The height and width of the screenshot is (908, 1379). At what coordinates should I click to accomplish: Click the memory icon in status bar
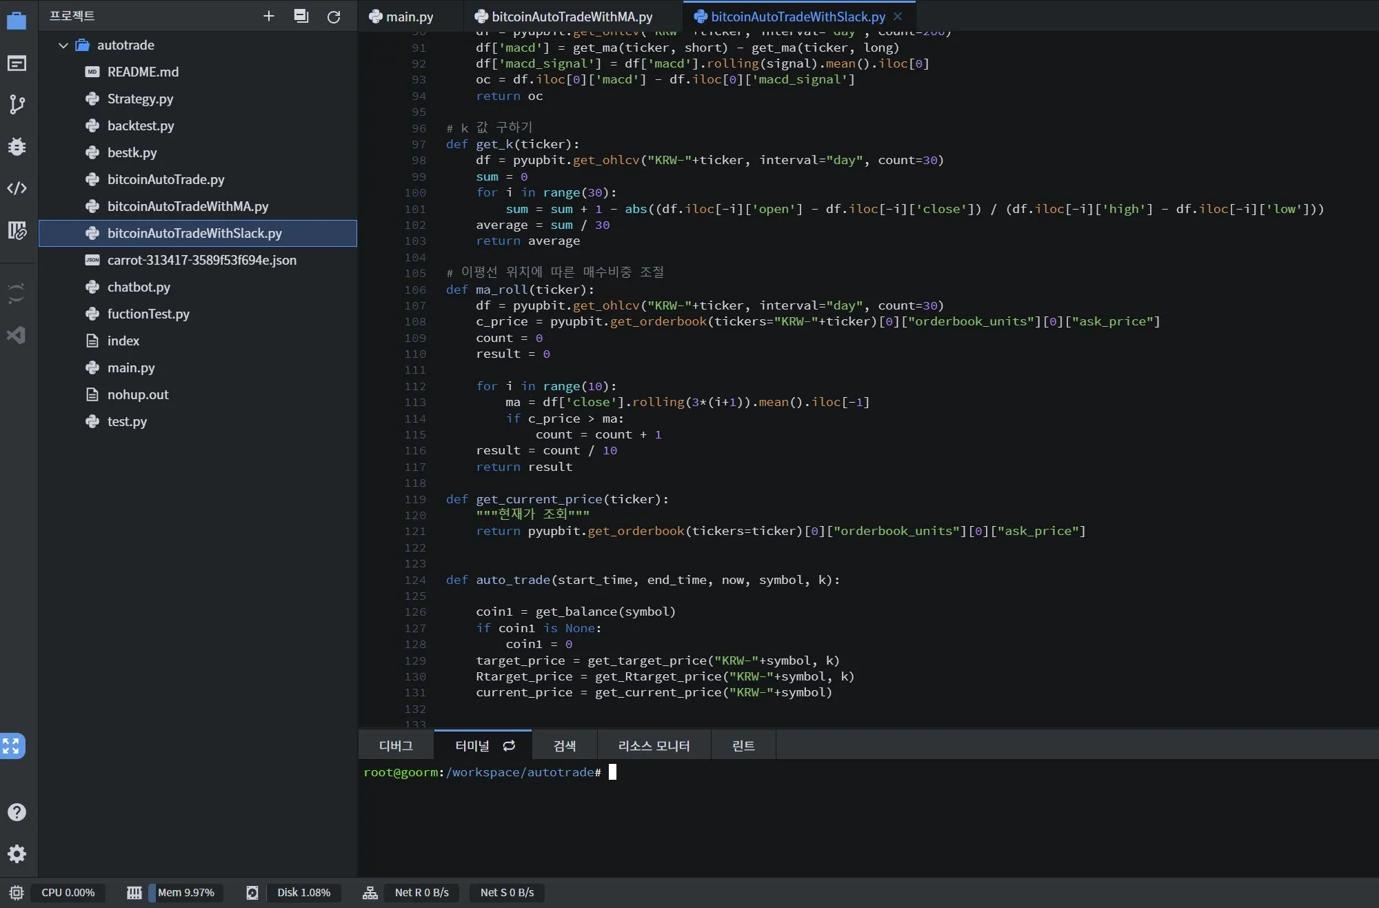coord(134,893)
